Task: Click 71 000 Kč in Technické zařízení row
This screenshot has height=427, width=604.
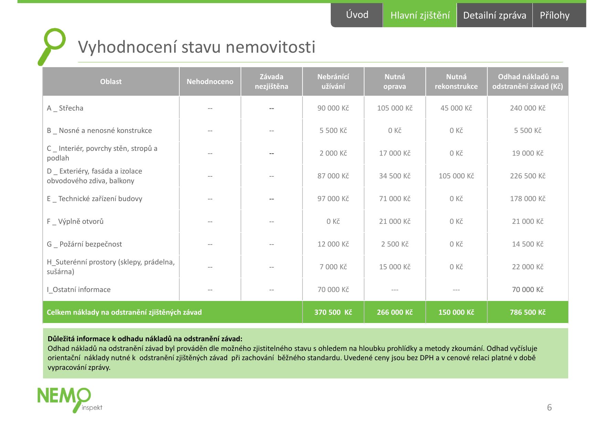Action: pos(395,199)
